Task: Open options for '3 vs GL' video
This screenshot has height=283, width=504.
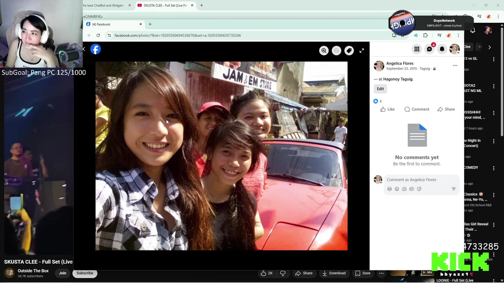Action: [494, 59]
